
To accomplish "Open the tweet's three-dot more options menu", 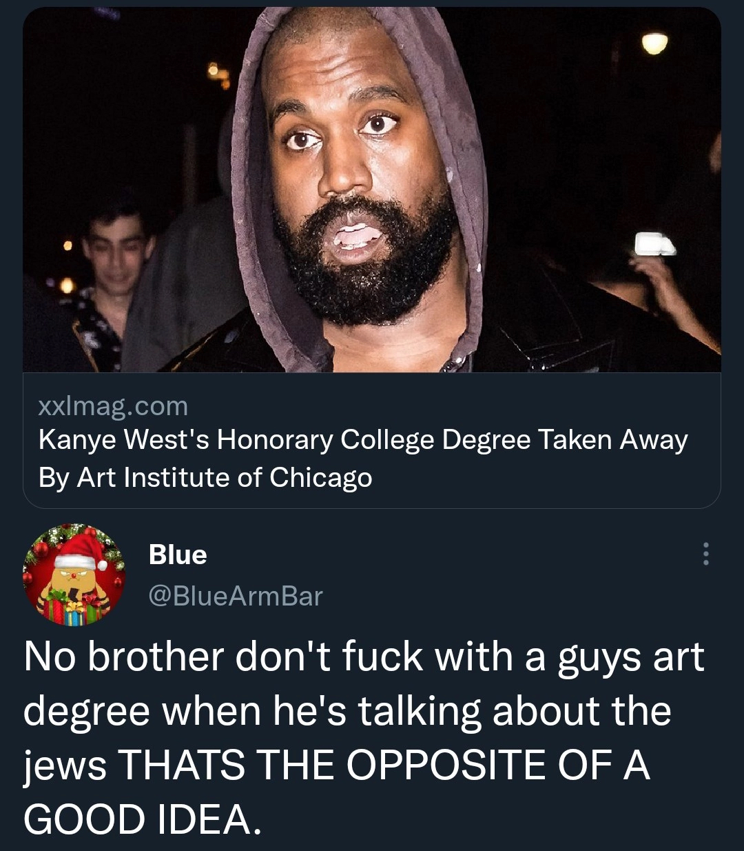I will pyautogui.click(x=705, y=554).
